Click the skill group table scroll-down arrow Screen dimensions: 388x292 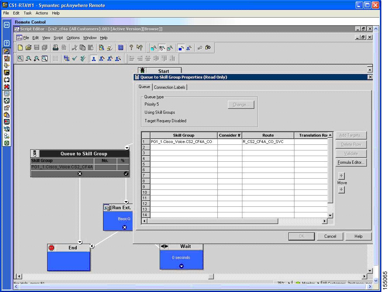(x=330, y=216)
